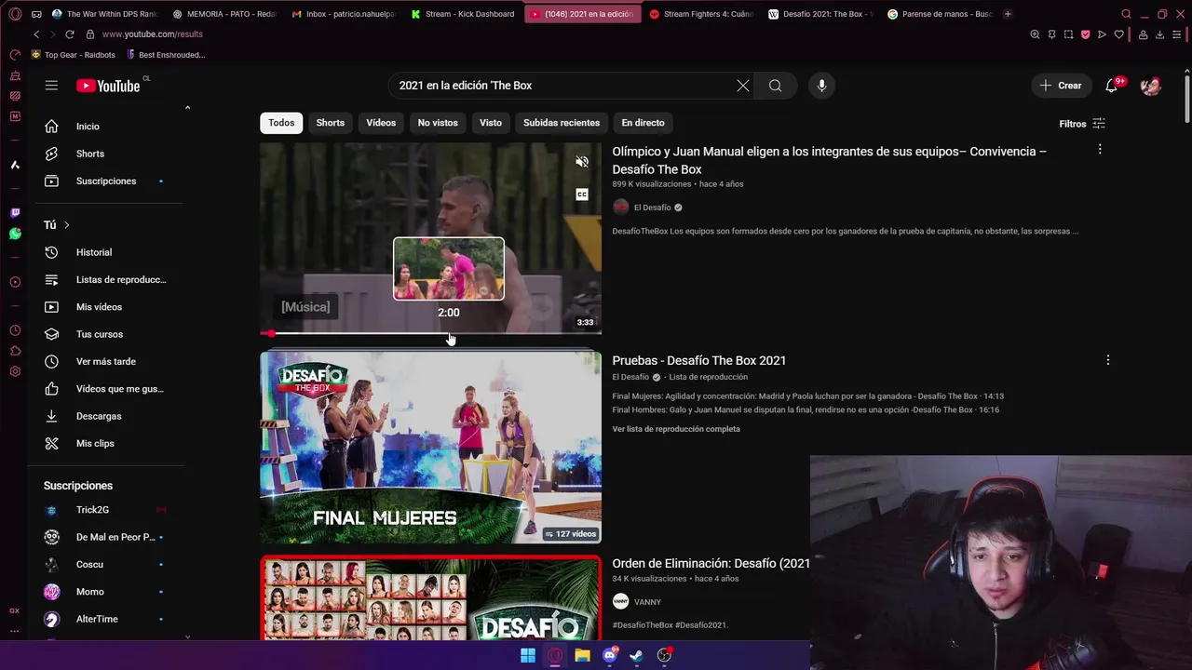Start a voice search with the microphone
1192x670 pixels.
point(821,86)
